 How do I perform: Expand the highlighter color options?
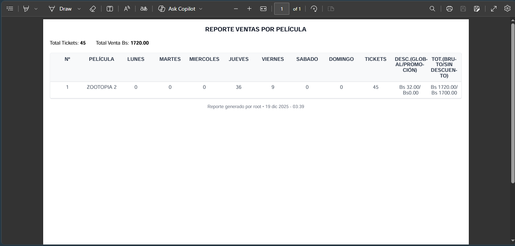tap(36, 8)
